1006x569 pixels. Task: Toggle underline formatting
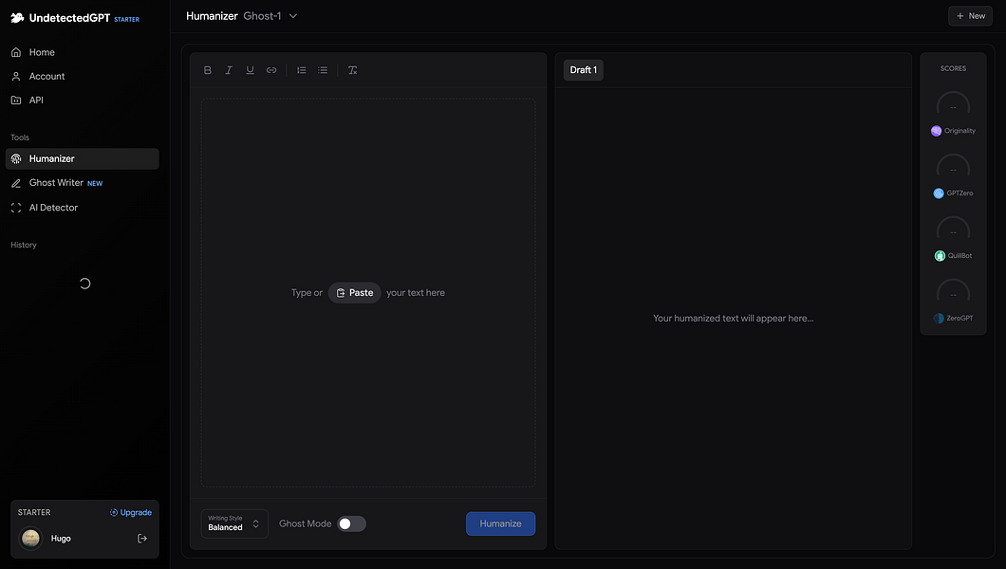pyautogui.click(x=251, y=70)
